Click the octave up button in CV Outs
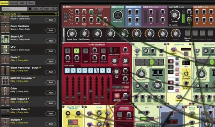215x127 pixels. [65, 14]
